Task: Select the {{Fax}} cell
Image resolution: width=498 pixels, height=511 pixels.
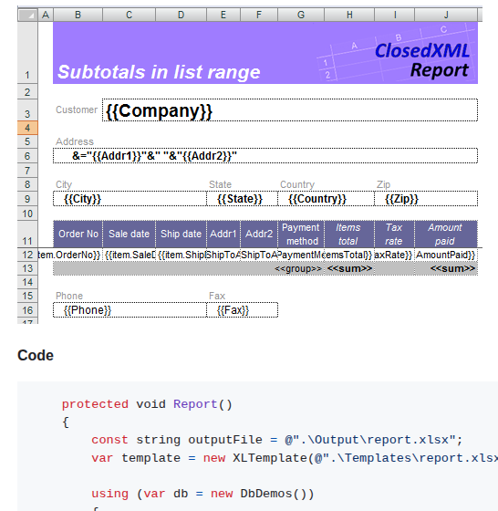Action: click(243, 310)
